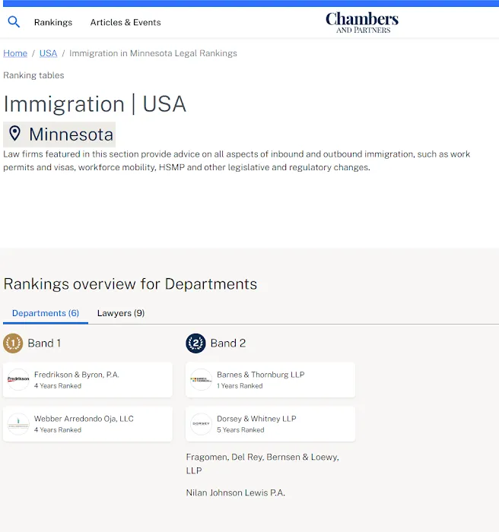Click the Band 2 navy medal icon
The image size is (499, 532).
[195, 344]
